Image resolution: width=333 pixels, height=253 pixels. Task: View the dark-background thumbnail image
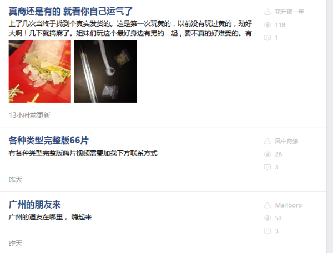click(105, 71)
